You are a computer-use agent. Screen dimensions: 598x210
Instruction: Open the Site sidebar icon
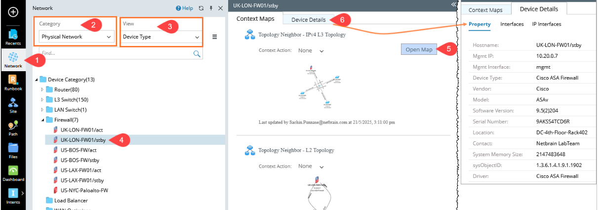click(x=13, y=105)
